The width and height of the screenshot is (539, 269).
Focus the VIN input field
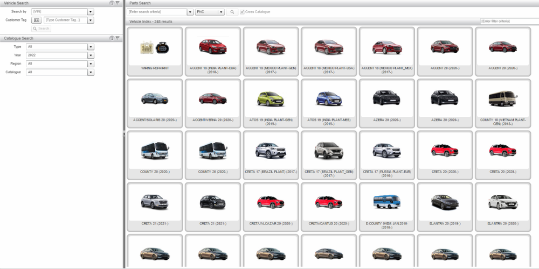click(59, 12)
